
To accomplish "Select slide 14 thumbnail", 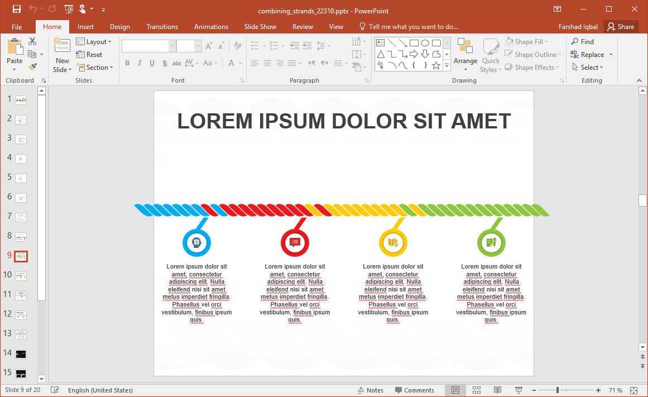I will click(x=21, y=353).
